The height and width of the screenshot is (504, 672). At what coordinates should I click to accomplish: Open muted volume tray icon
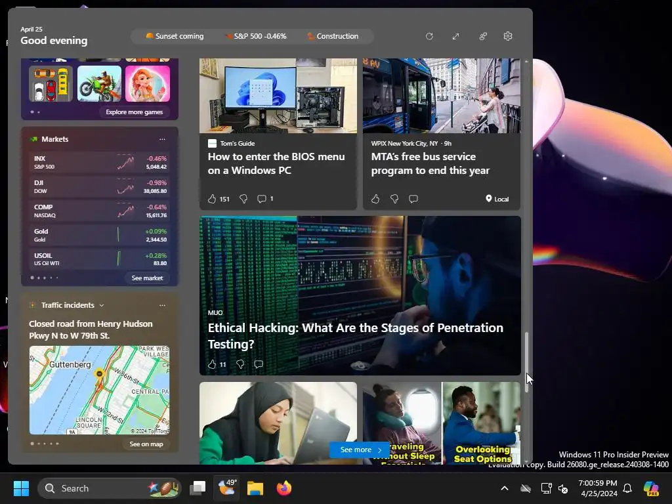pos(562,488)
